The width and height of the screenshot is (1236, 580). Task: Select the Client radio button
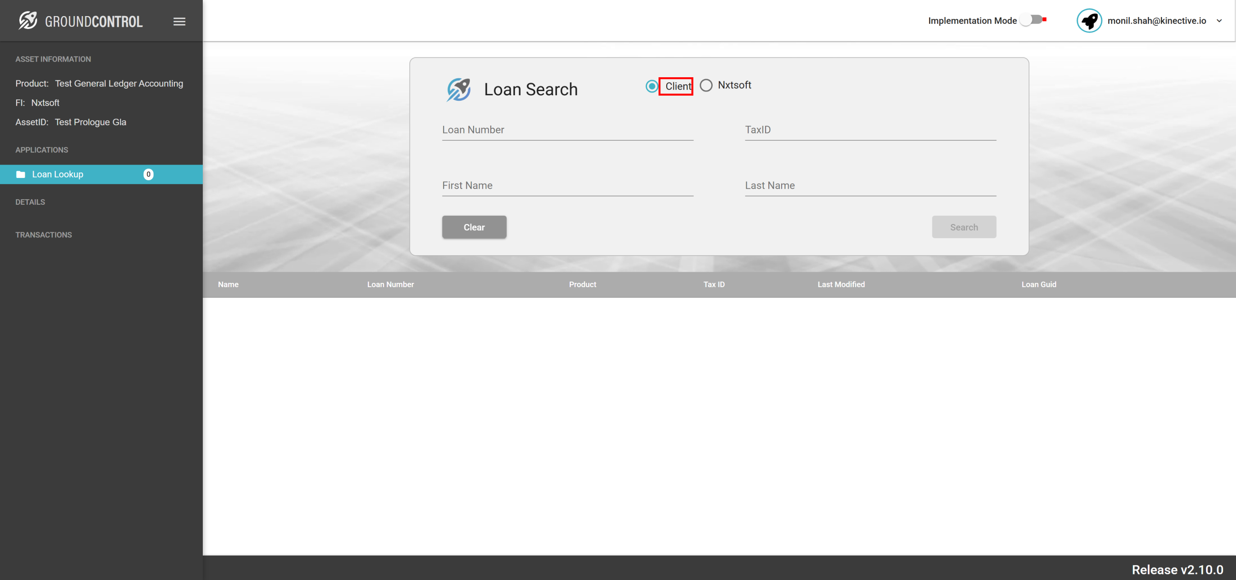click(652, 86)
